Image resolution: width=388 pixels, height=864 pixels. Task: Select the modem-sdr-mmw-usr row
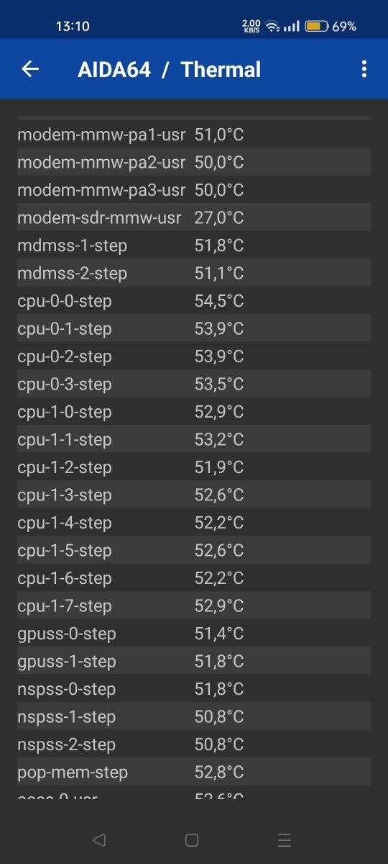click(194, 217)
